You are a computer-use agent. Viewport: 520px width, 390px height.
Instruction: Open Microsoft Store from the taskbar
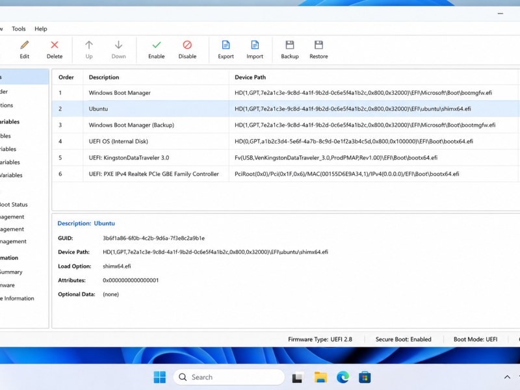tap(365, 378)
